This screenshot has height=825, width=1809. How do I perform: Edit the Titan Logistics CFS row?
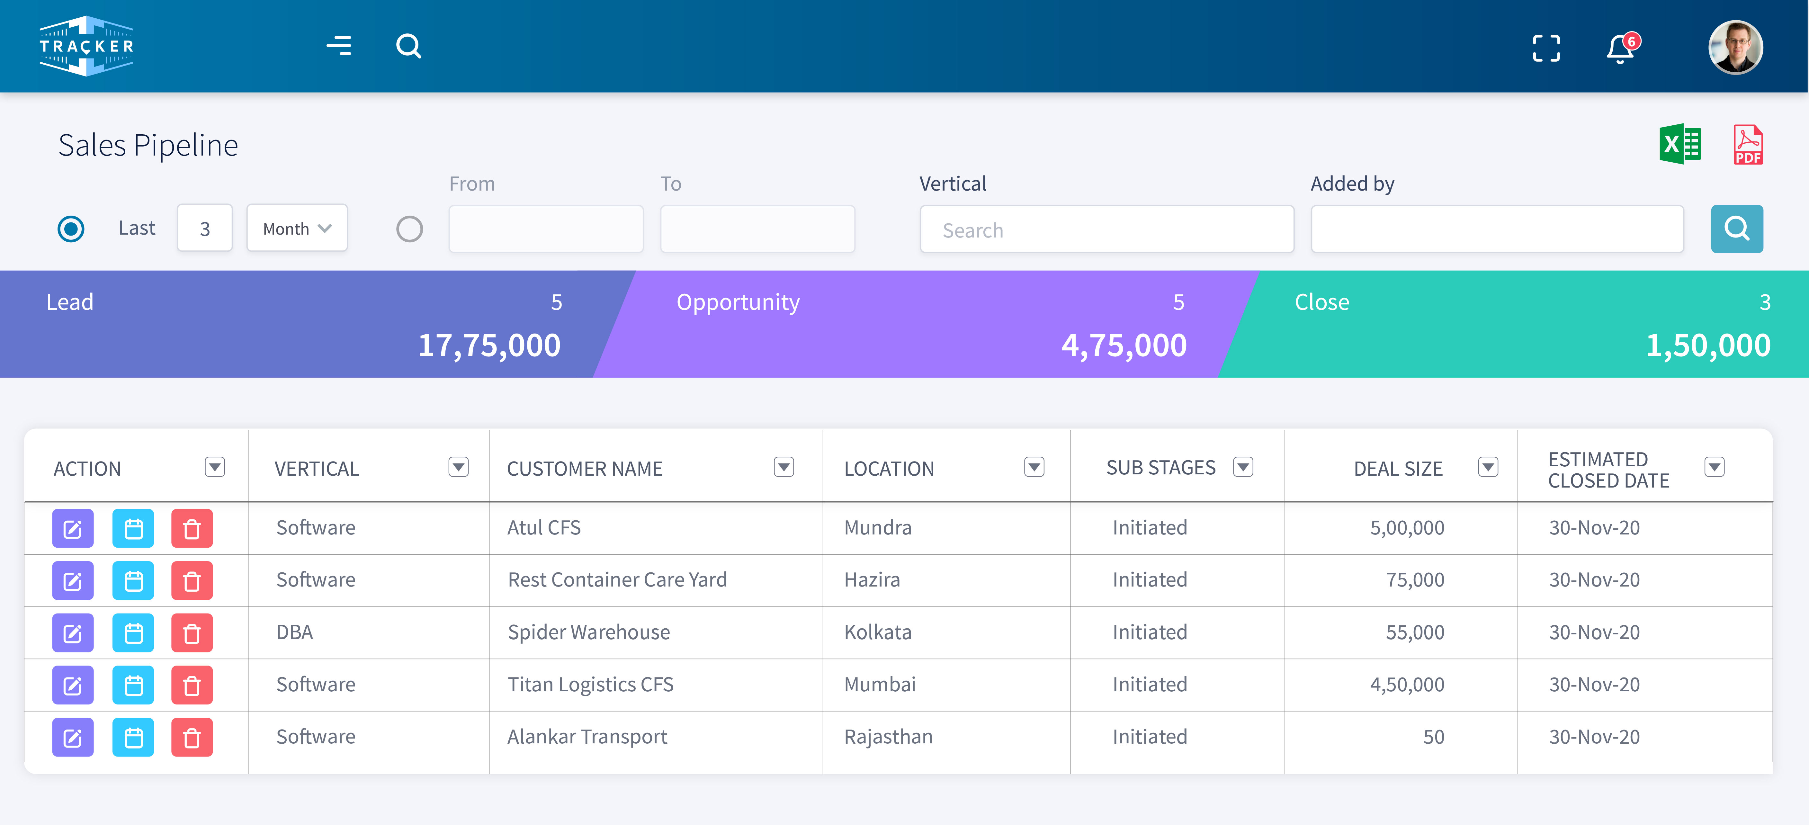pyautogui.click(x=73, y=685)
